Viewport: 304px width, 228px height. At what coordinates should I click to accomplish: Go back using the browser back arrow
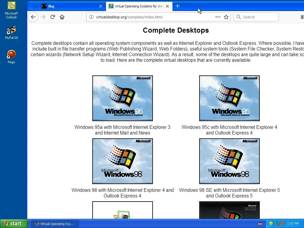coord(33,17)
